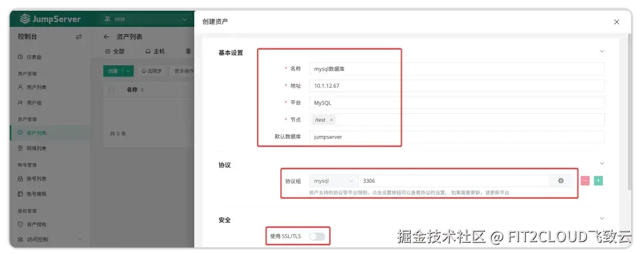Click the 共 0 条 count text

(118, 134)
